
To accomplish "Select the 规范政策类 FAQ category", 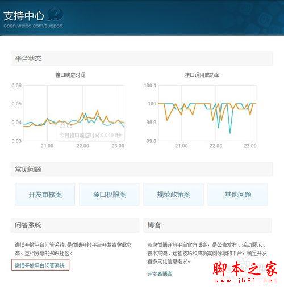I will [x=173, y=194].
